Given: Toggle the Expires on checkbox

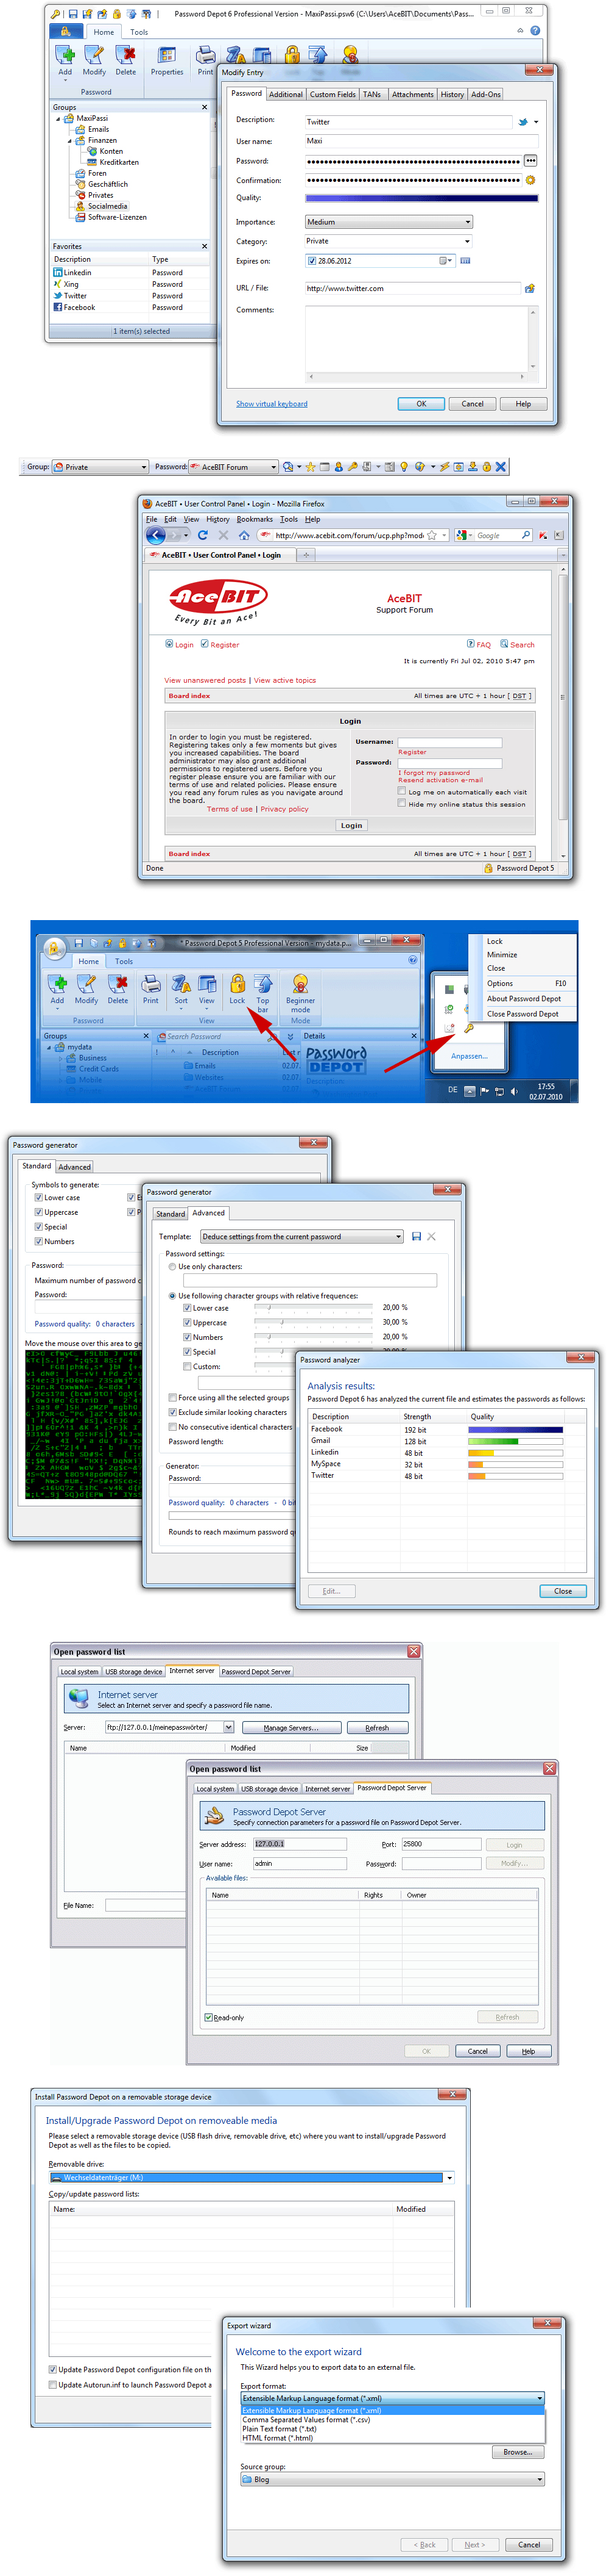Looking at the screenshot, I should [x=311, y=261].
